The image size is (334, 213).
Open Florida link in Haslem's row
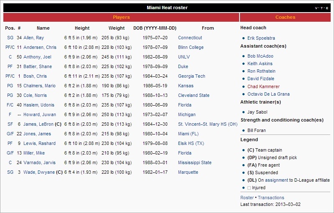pos(185,105)
